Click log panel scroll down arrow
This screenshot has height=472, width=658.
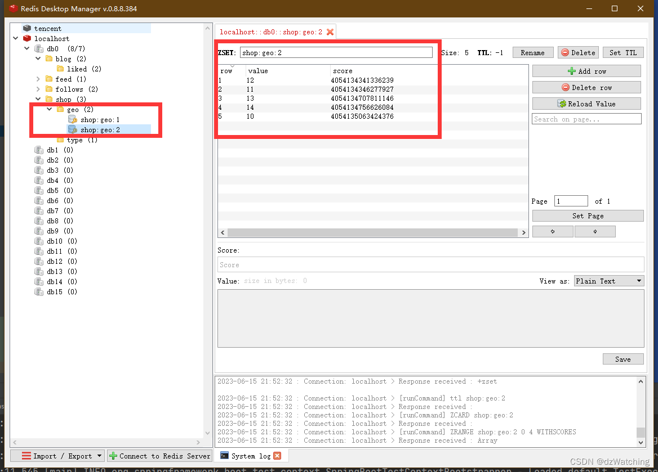coord(641,442)
